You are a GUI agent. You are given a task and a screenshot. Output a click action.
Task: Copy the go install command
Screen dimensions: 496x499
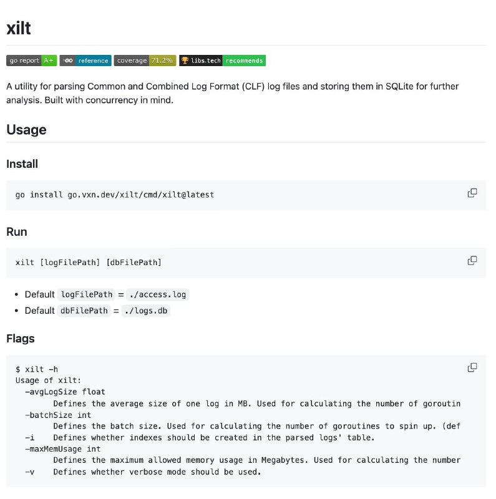click(x=472, y=193)
